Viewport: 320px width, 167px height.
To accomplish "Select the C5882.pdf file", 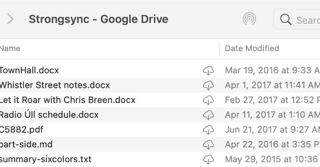I will 22,130.
